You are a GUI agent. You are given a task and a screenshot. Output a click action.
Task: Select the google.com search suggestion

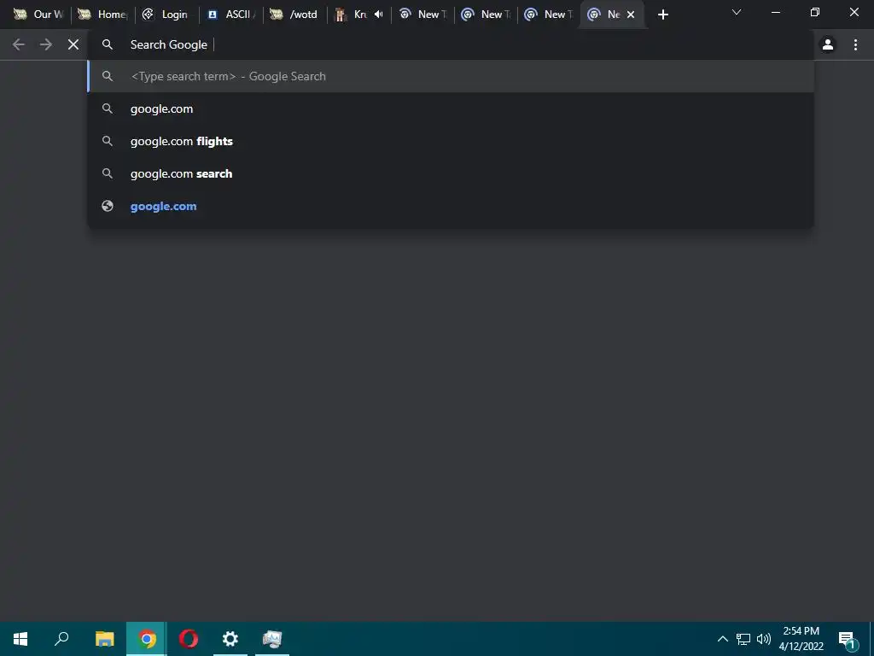pyautogui.click(x=451, y=108)
